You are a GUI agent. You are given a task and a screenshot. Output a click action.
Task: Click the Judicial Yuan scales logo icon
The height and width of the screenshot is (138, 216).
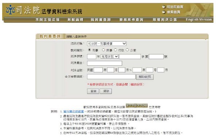pyautogui.click(x=10, y=9)
